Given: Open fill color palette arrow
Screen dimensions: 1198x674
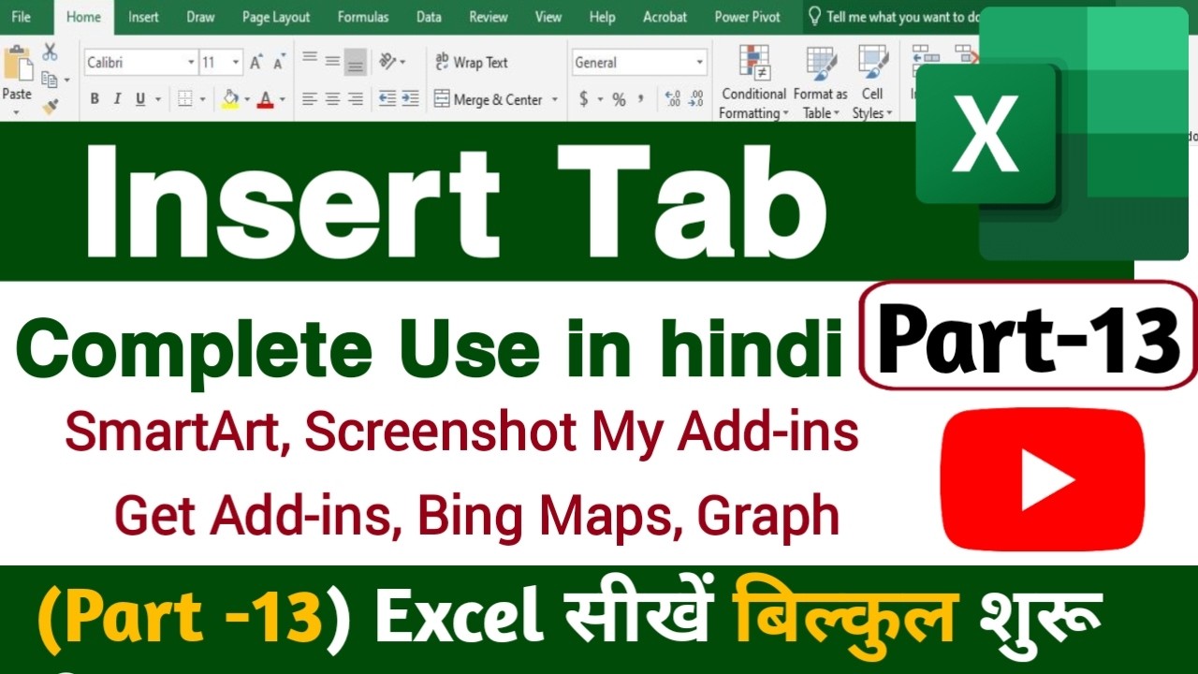Looking at the screenshot, I should [x=247, y=99].
